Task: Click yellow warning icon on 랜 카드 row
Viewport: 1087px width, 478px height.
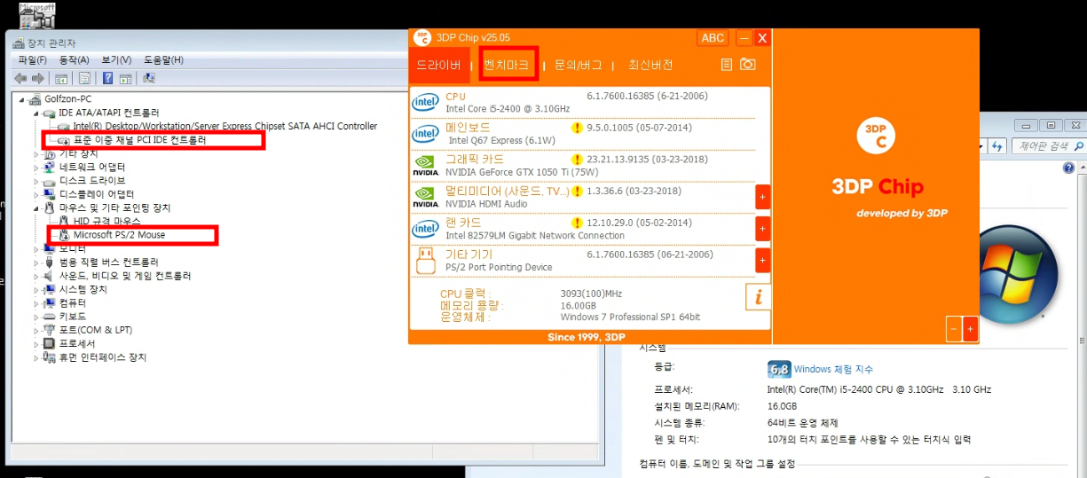Action: click(x=577, y=223)
